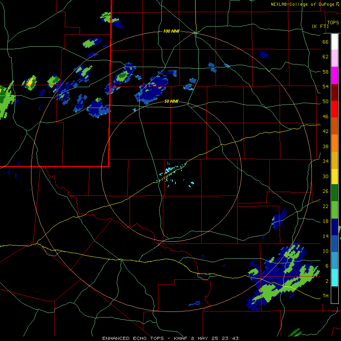Click the 100 NMI range ring label

click(x=171, y=31)
